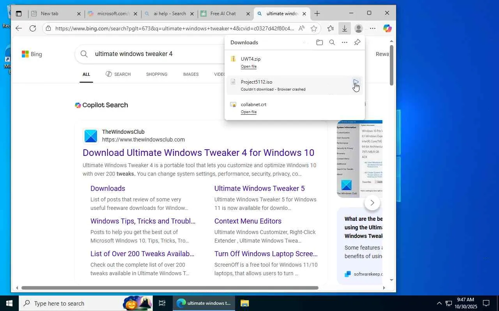Close the ai help - Search tab
The width and height of the screenshot is (499, 311).
pos(192,14)
